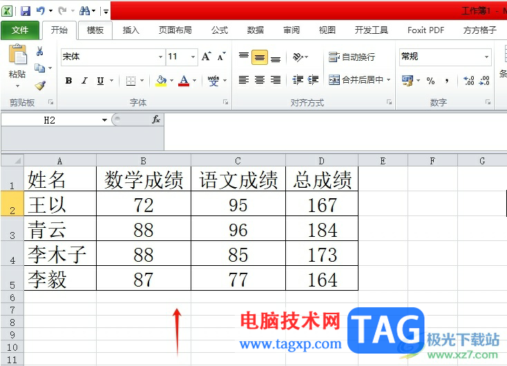Image resolution: width=507 pixels, height=366 pixels.
Task: Open the customize quick access toolbar arrow
Action: click(x=106, y=12)
